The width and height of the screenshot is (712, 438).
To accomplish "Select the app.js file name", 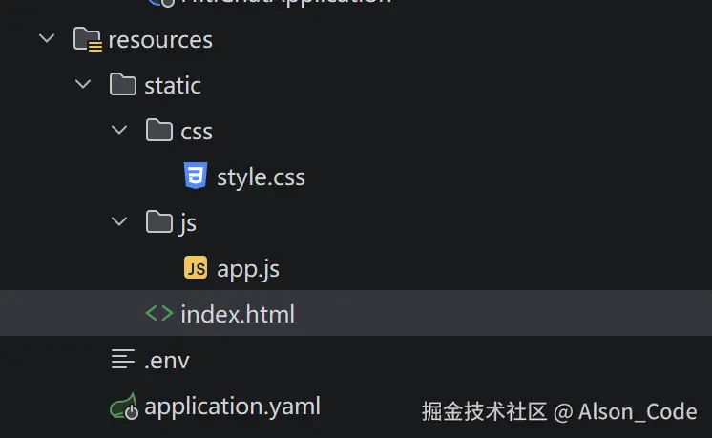I will point(248,269).
